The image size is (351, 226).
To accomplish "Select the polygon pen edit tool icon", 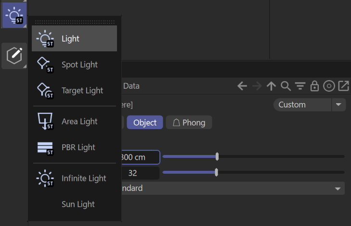I will [x=14, y=56].
